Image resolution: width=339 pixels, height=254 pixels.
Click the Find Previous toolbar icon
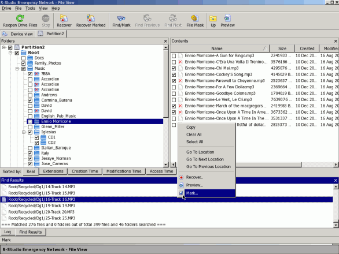(x=148, y=18)
